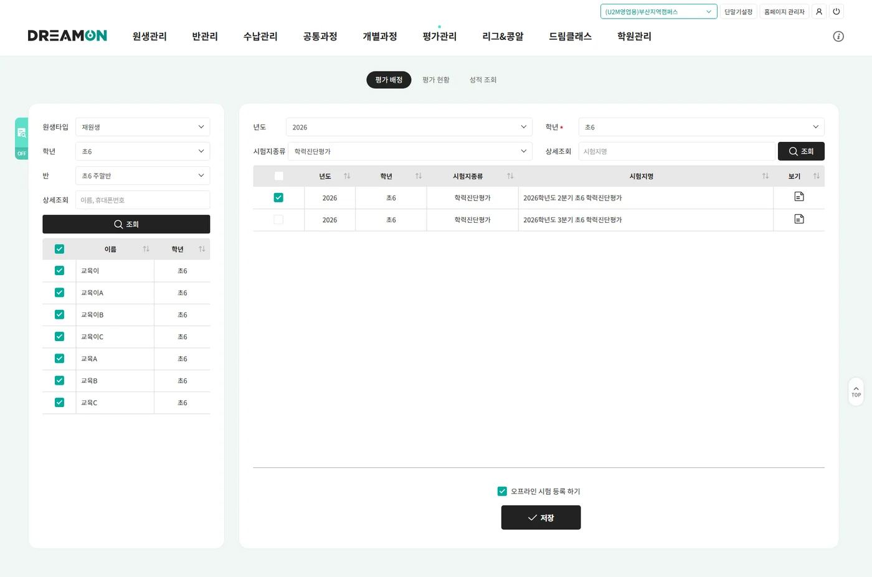This screenshot has height=577, width=872.
Task: Open 개별과정 menu
Action: [x=380, y=36]
